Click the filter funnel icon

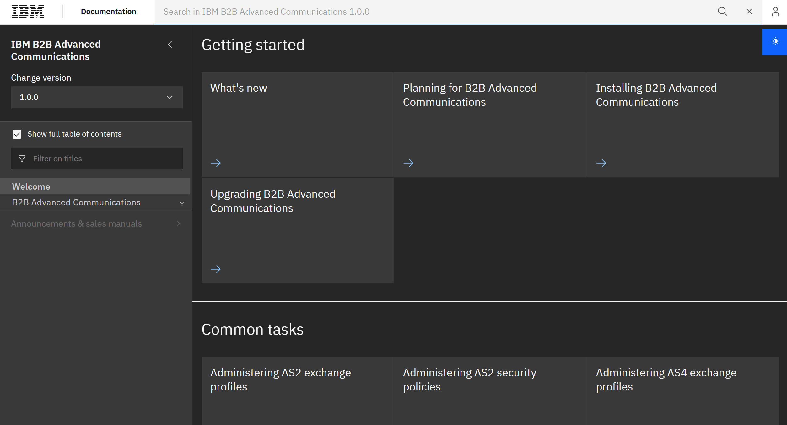(22, 159)
